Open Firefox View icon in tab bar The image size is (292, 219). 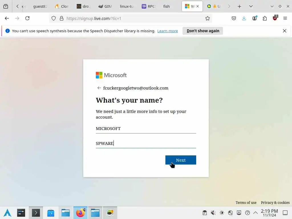click(6, 6)
